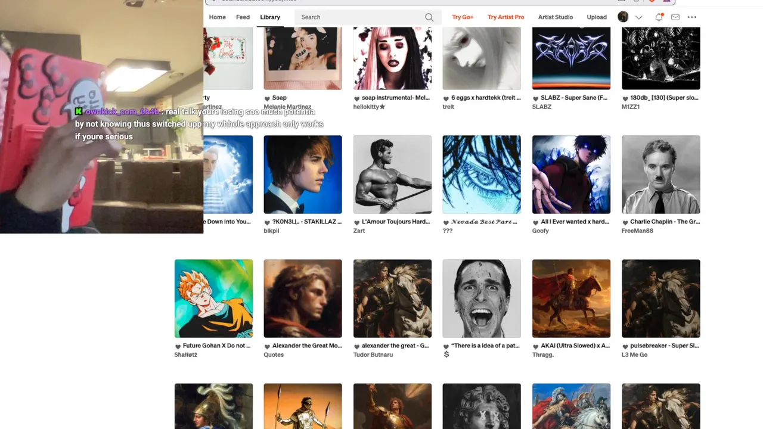The height and width of the screenshot is (429, 763).
Task: Click into the Search field
Action: 361,17
